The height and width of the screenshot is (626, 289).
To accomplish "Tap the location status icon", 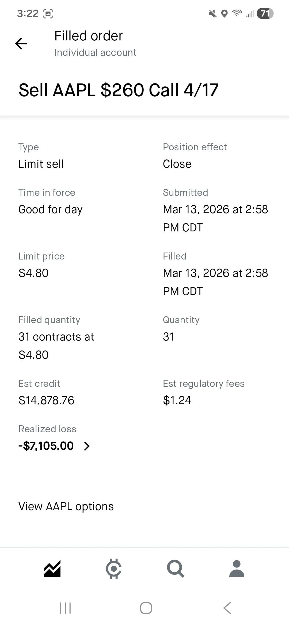I will [225, 13].
